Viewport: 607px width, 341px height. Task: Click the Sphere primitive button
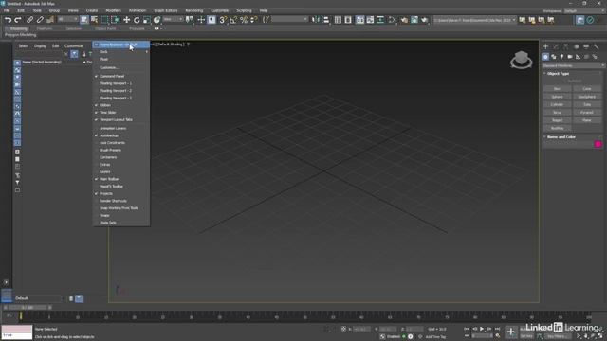pyautogui.click(x=557, y=97)
